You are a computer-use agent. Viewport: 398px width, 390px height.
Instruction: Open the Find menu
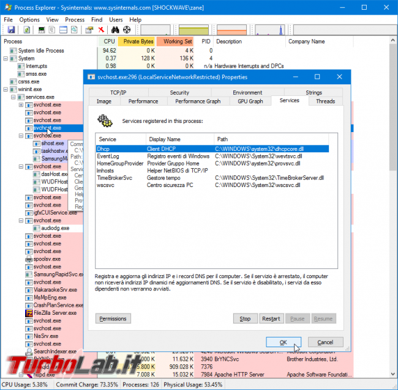[97, 20]
